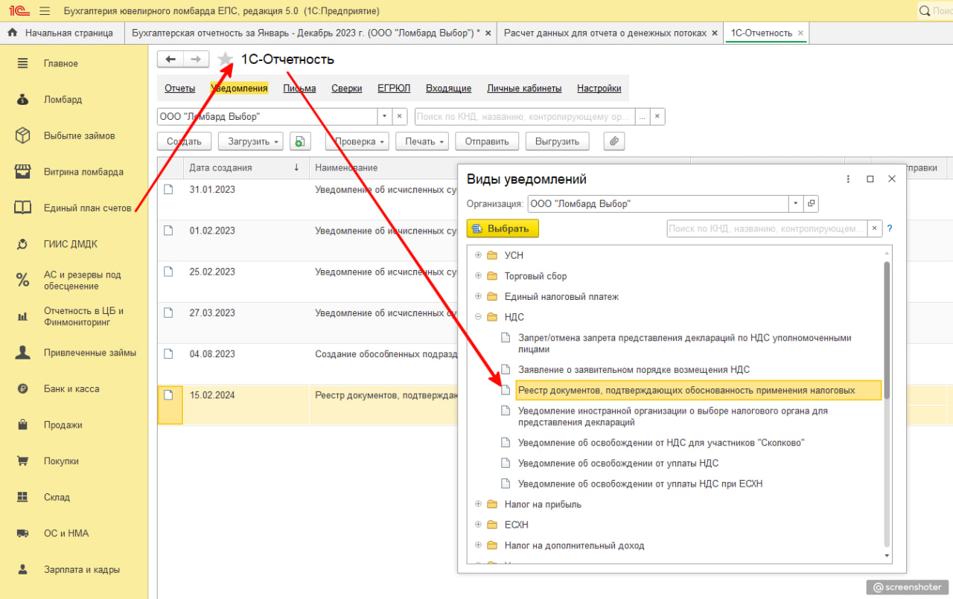The image size is (953, 599).
Task: Open the main hamburger menu at top
Action: 44,11
